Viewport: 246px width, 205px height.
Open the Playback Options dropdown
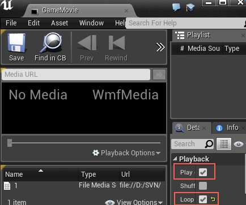tap(126, 153)
